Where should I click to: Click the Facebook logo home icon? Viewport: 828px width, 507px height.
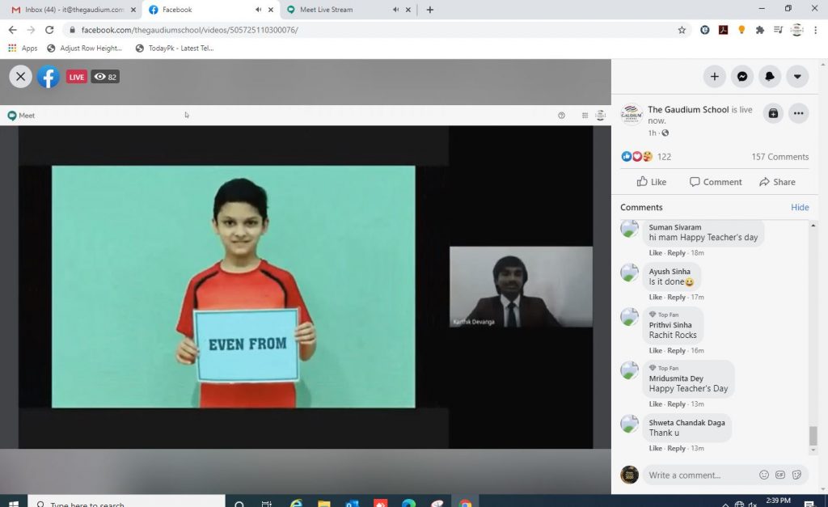[x=49, y=77]
